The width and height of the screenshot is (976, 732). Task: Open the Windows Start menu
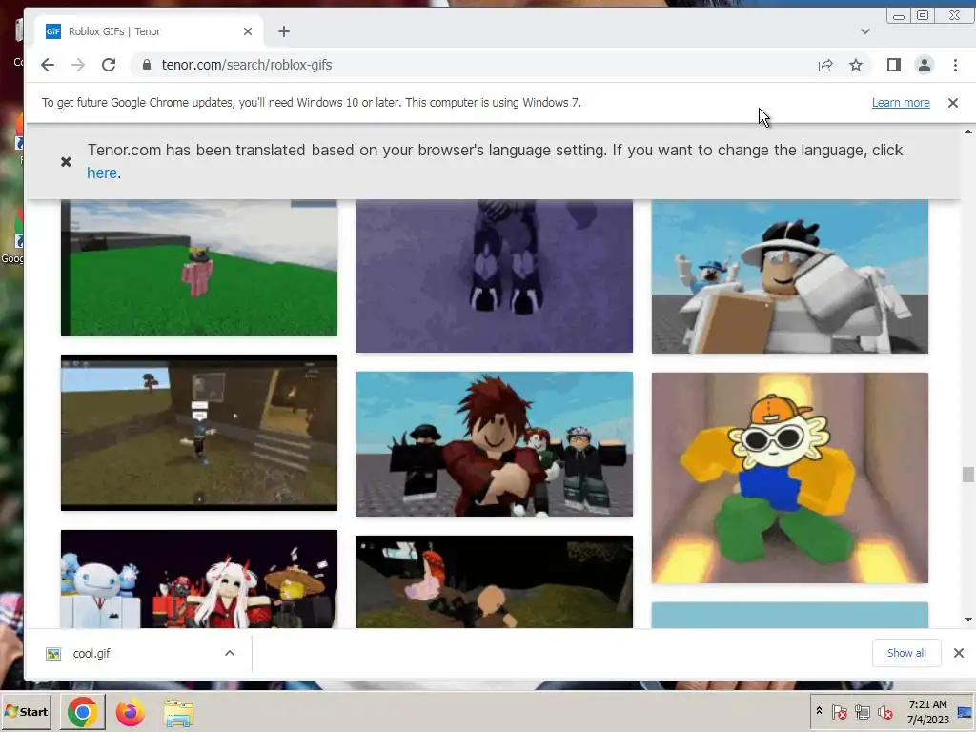click(x=26, y=711)
